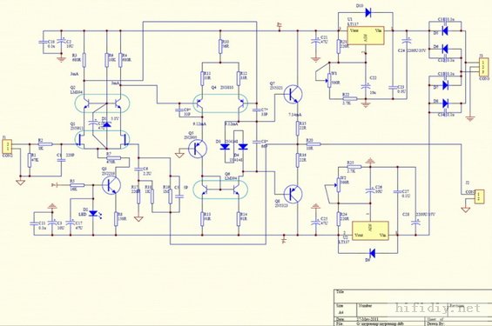Select the upper LT317 regulator block U1
This screenshot has height=326, width=492.
365,36
